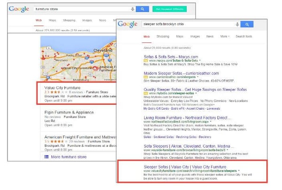The width and height of the screenshot is (282, 190).
Task: Expand the arrow after mybobs.com/sleeper-sofas URL
Action: 196,93
